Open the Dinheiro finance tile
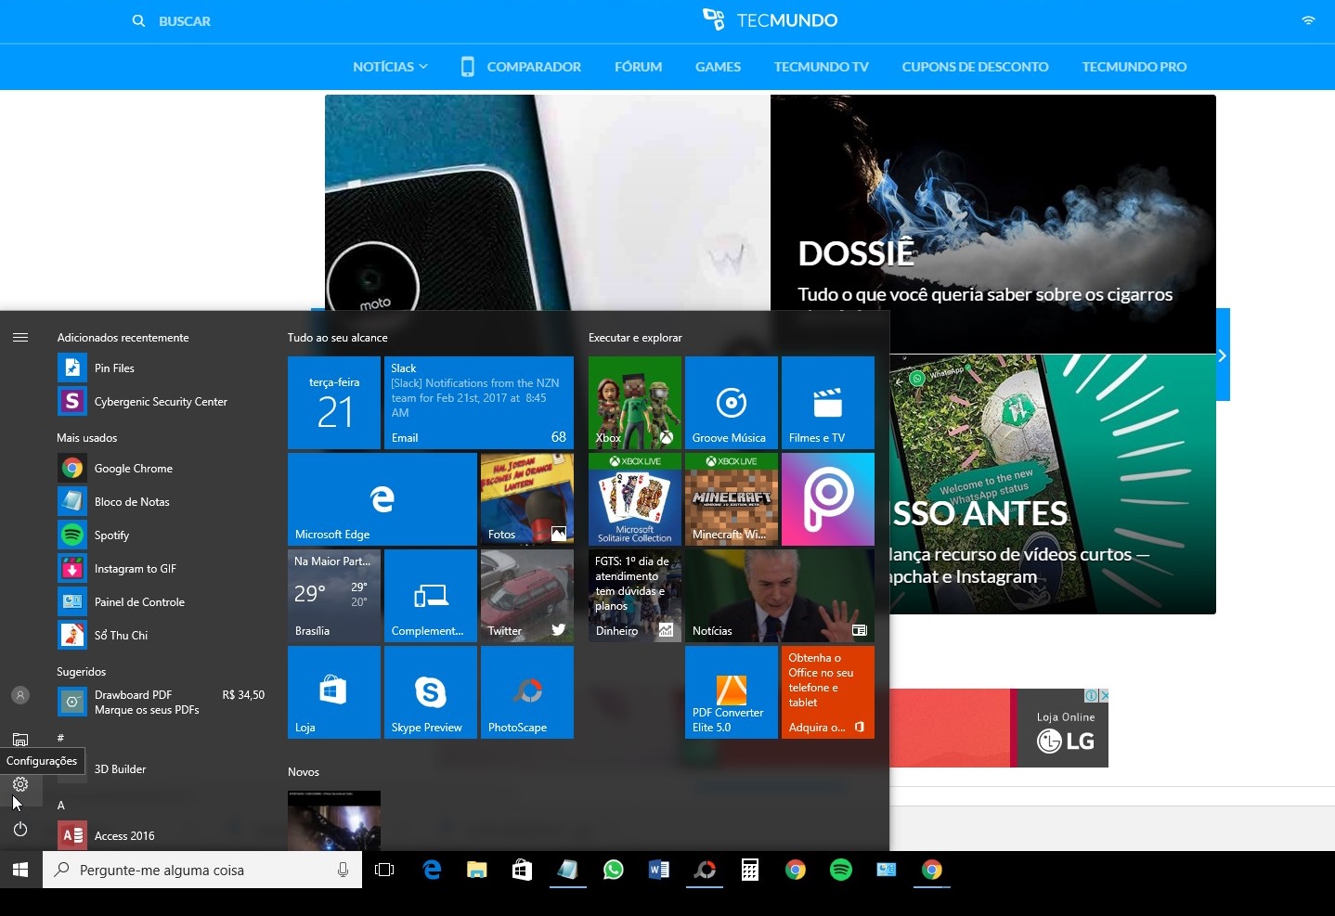This screenshot has height=916, width=1335. click(x=635, y=596)
